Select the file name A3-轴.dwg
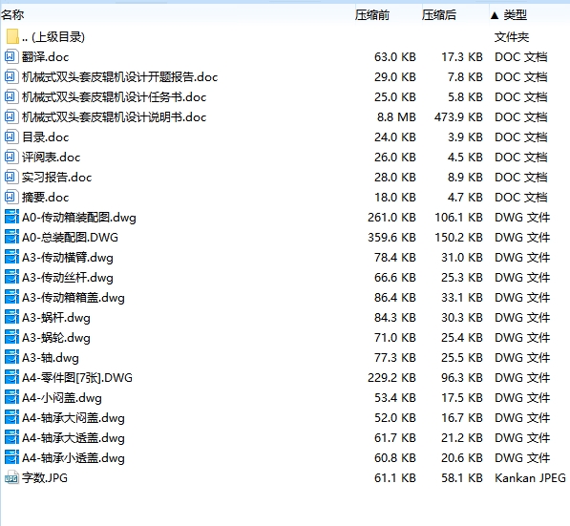This screenshot has width=570, height=526. pos(51,358)
